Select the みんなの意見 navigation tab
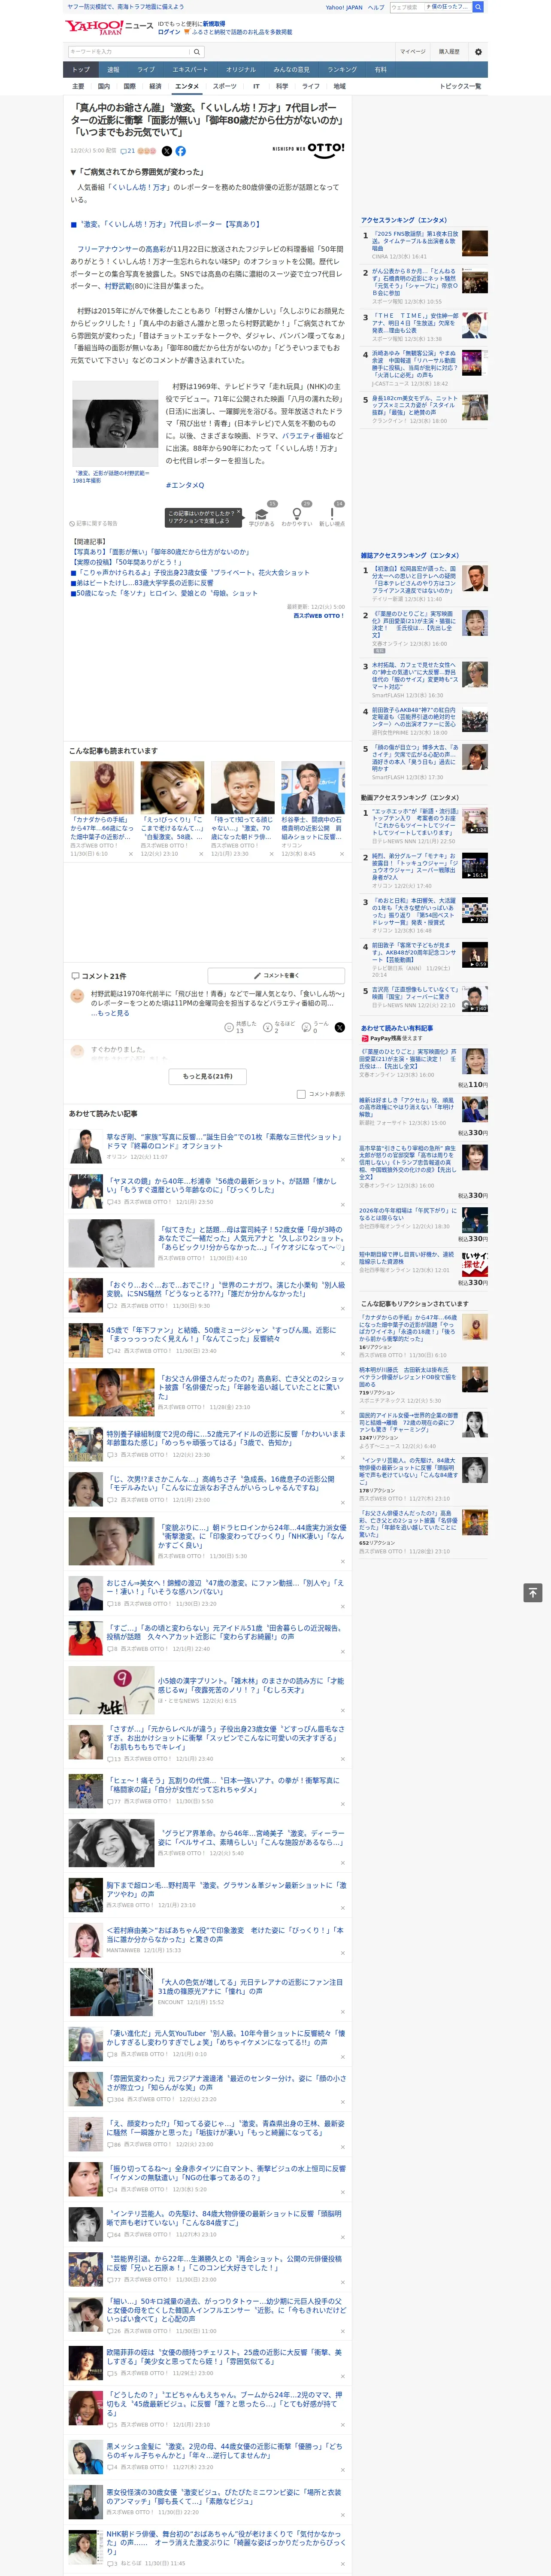This screenshot has height=2576, width=551. click(x=291, y=69)
